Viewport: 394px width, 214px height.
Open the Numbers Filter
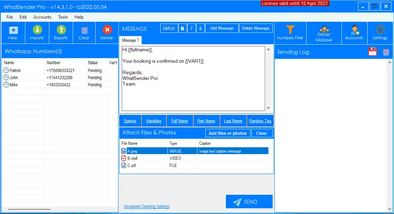coord(290,32)
